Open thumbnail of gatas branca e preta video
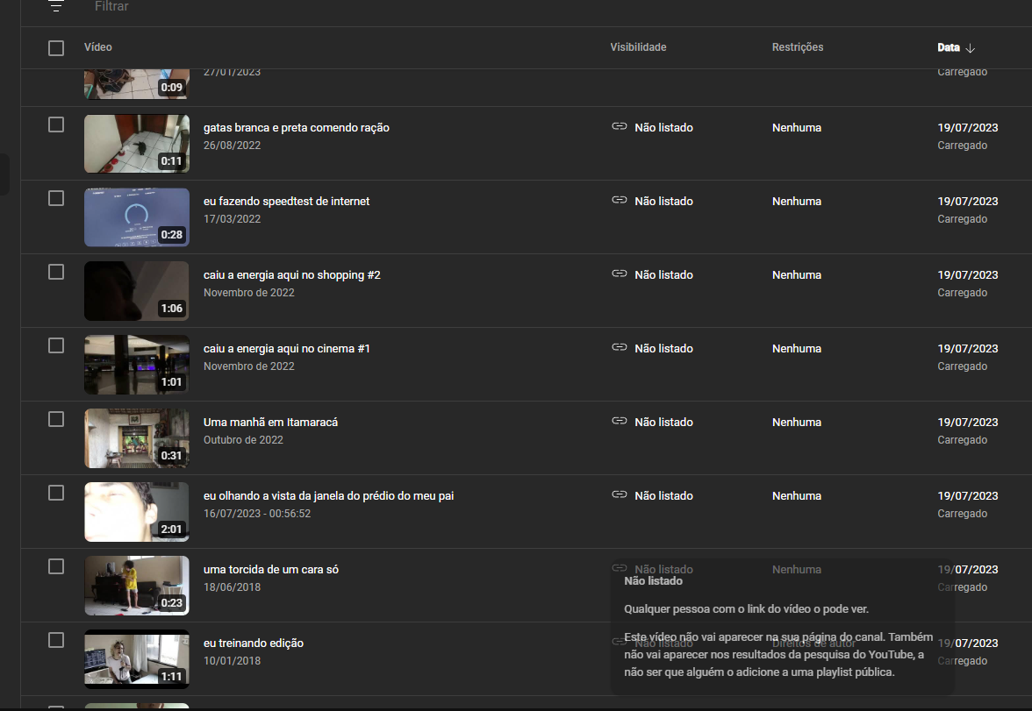This screenshot has width=1032, height=711. tap(137, 144)
